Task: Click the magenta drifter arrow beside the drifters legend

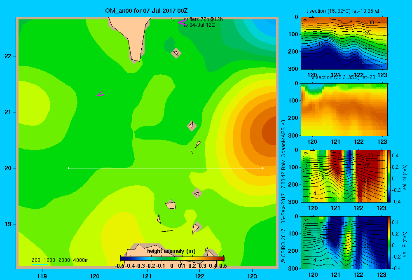Action: tap(182, 23)
